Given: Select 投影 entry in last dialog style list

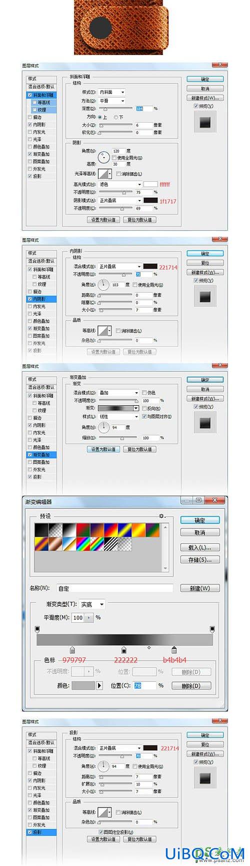Looking at the screenshot, I should [41, 832].
